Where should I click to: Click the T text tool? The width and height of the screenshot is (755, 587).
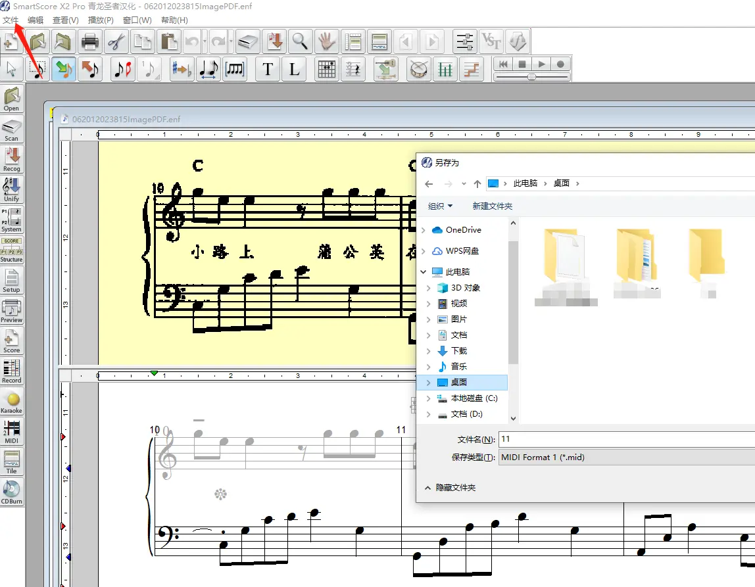(268, 69)
